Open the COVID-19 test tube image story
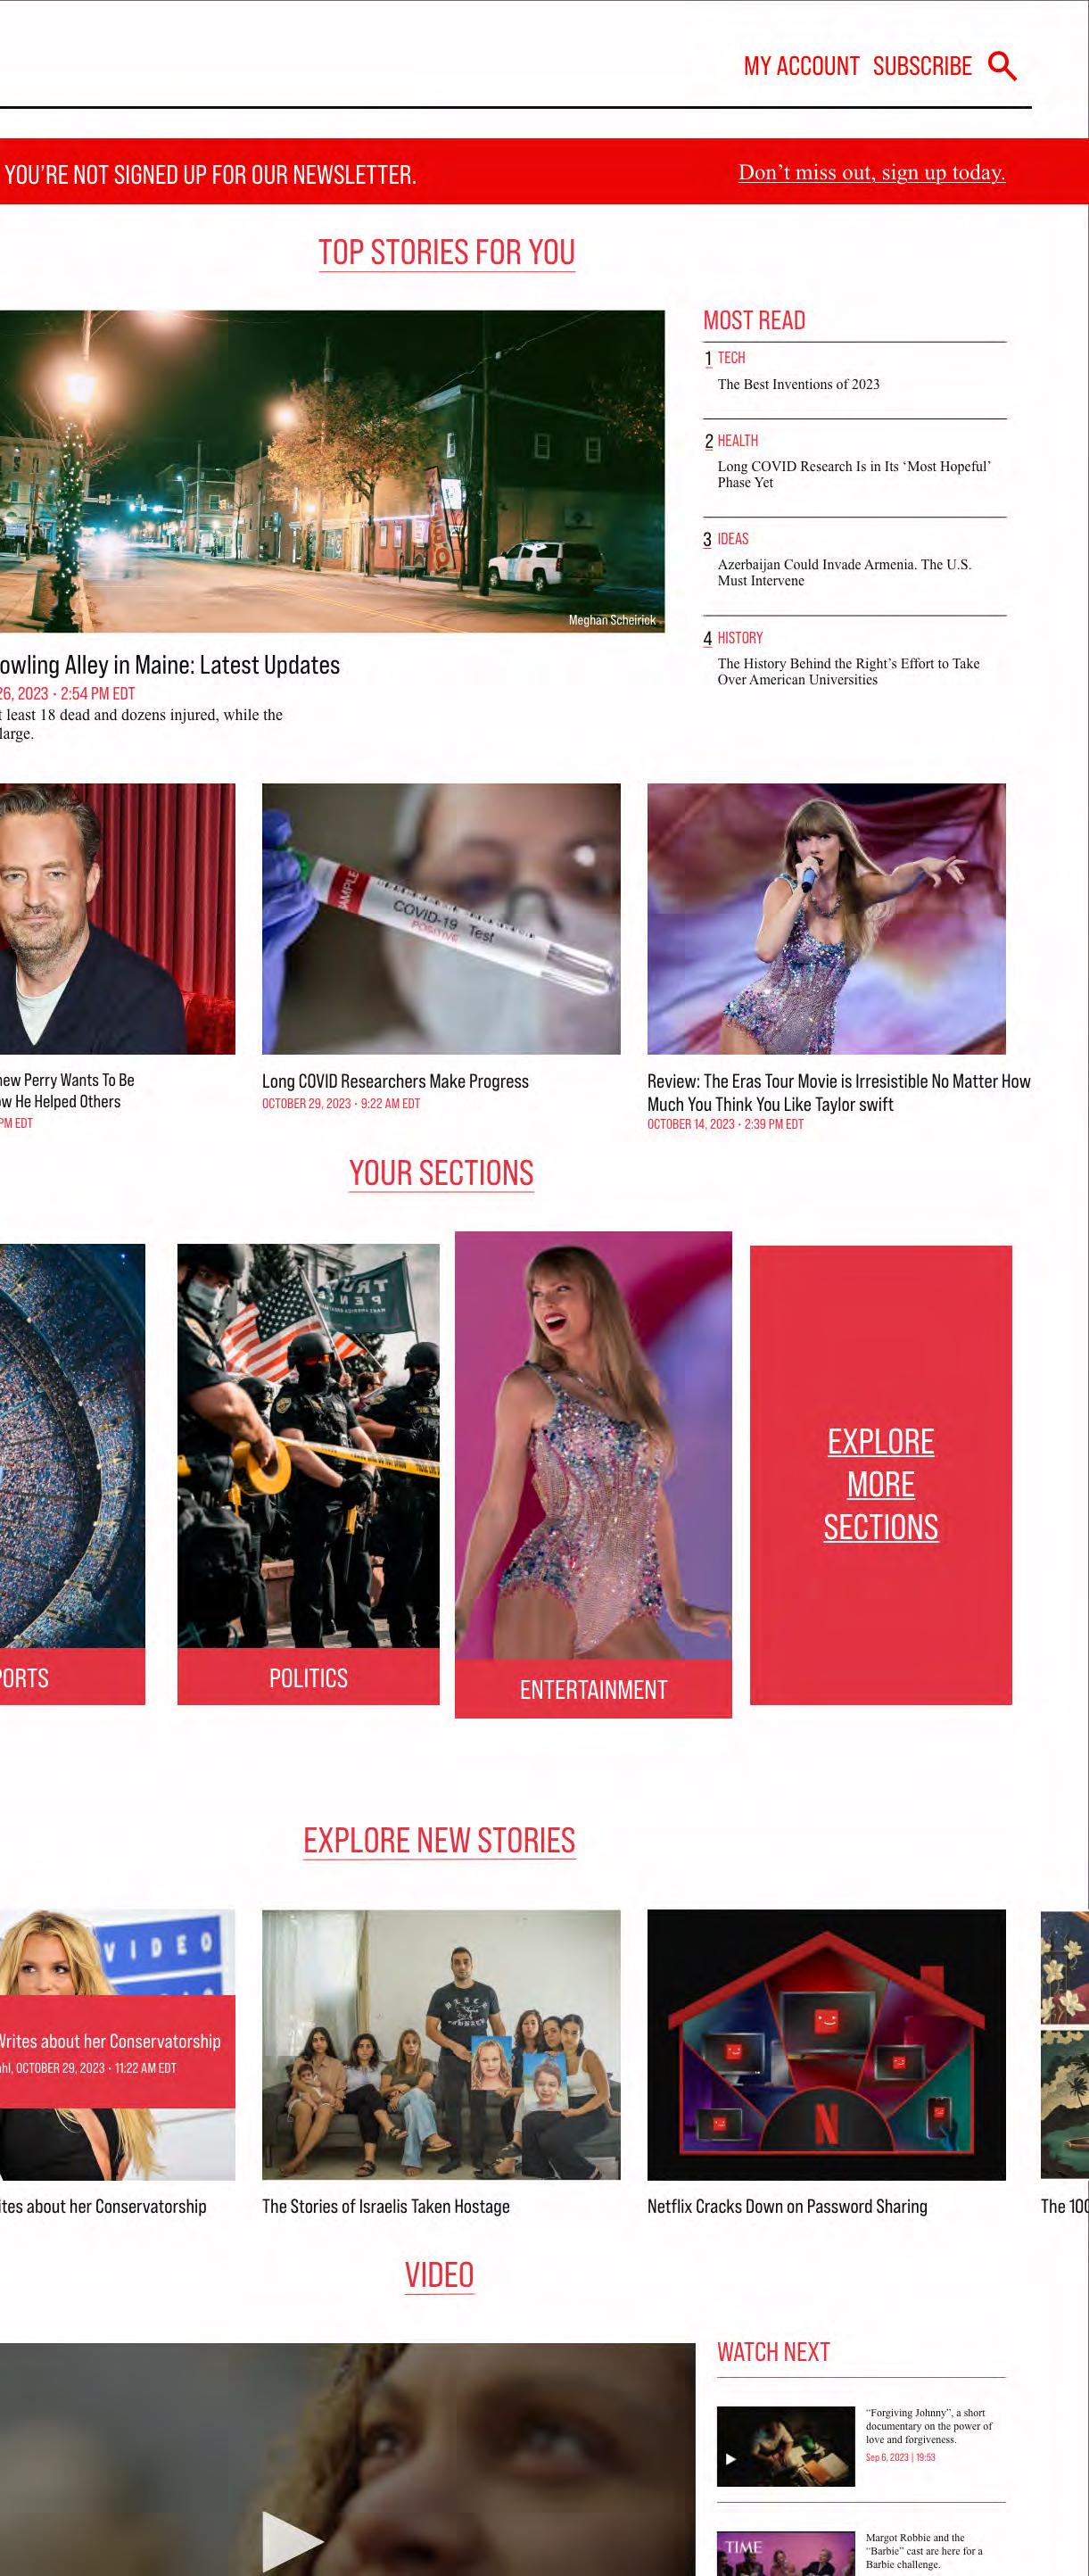1089x2576 pixels. (441, 918)
